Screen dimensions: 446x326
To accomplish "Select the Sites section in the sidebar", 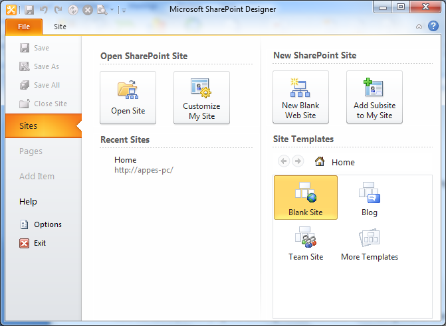I will click(29, 125).
